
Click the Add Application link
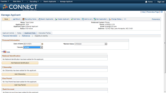tap(101, 19)
